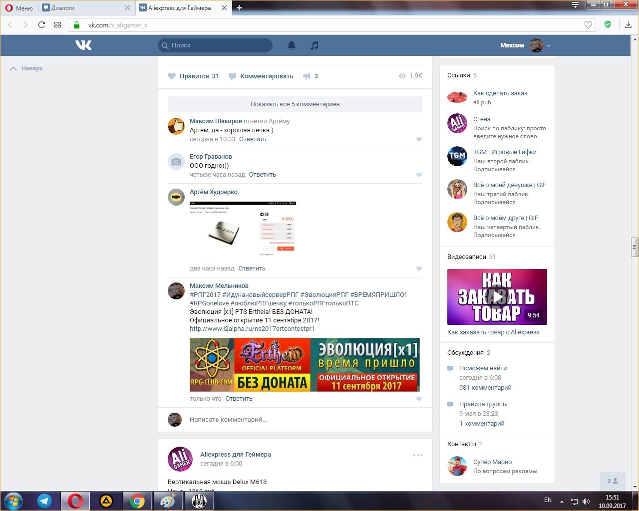
Task: Click the 981 комментарий link
Action: [485, 388]
